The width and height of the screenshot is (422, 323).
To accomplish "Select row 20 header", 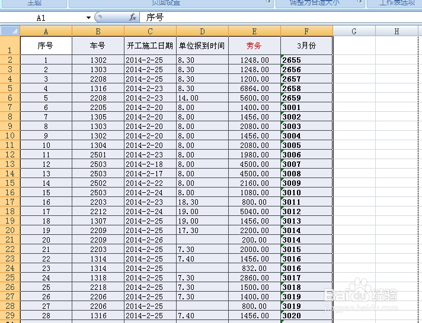I will (10, 230).
